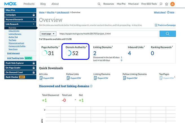Viewport: 185px width, 123px height.
Task: Click Linking Domains export CSV icon
Action: pos(95,78)
